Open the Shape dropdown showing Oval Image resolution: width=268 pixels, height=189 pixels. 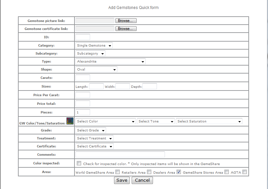pyautogui.click(x=96, y=69)
